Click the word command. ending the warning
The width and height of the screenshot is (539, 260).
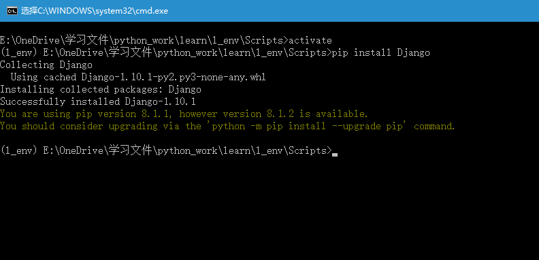click(x=434, y=126)
